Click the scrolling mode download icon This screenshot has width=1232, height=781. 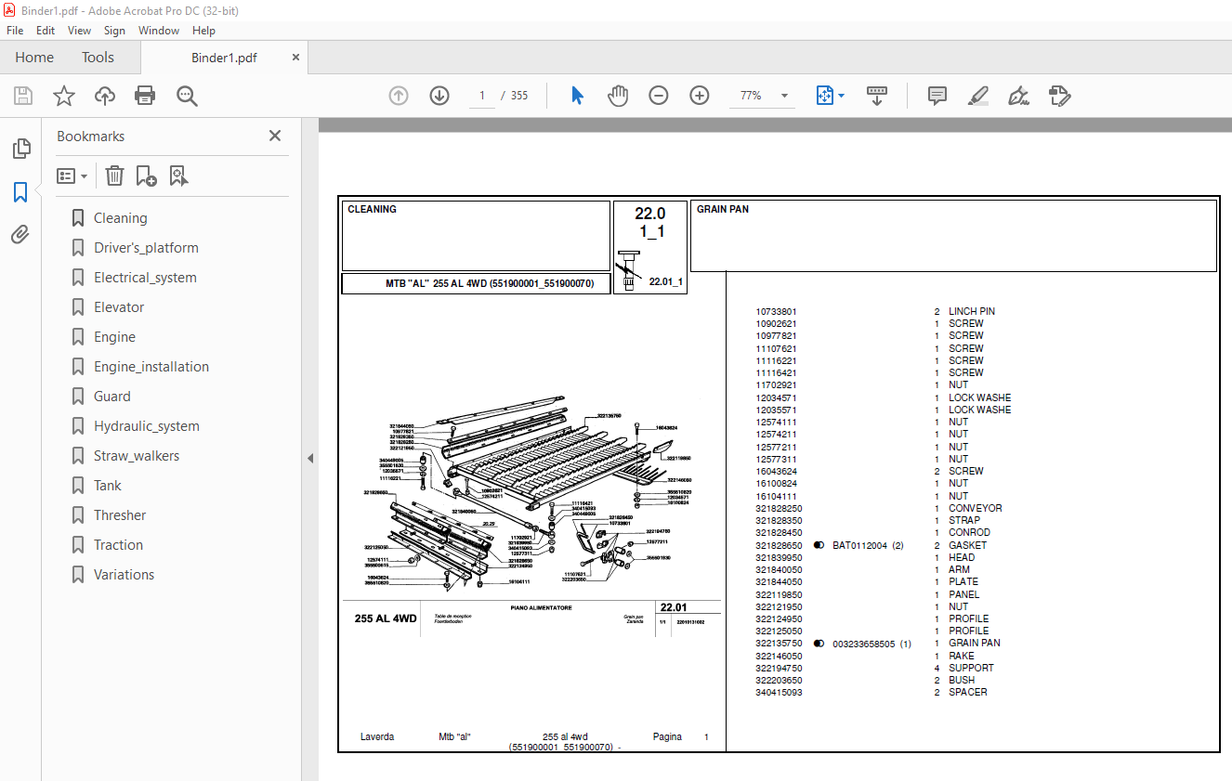(x=877, y=96)
